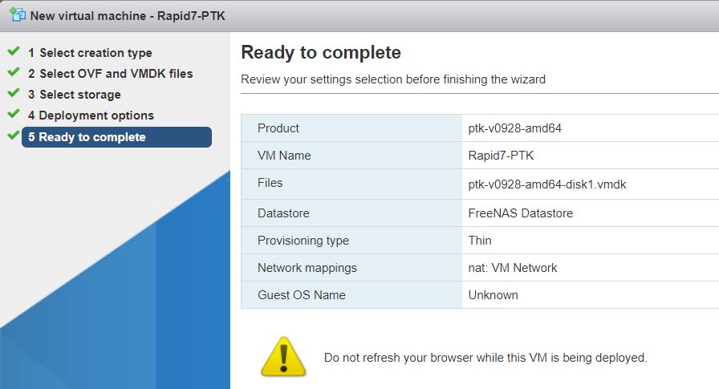Open step 2 Select OVF and VMDK files
Screen dimensions: 719x389
click(x=111, y=74)
